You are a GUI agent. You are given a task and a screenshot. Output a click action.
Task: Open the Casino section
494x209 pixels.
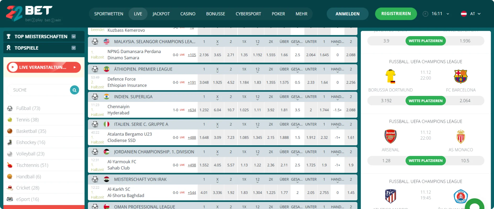188,14
